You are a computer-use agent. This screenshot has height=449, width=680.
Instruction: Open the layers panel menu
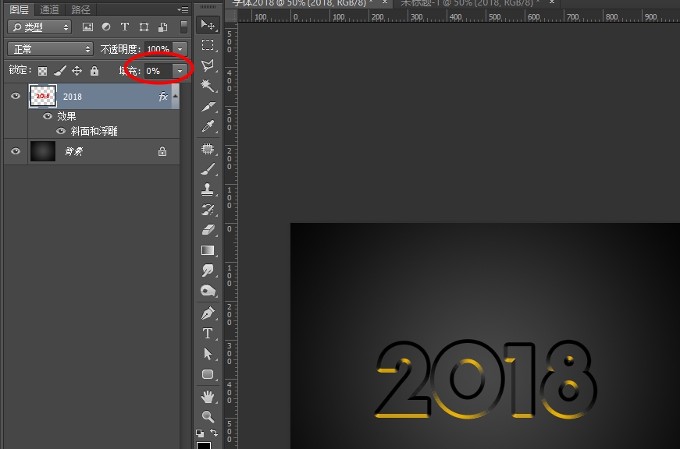183,9
